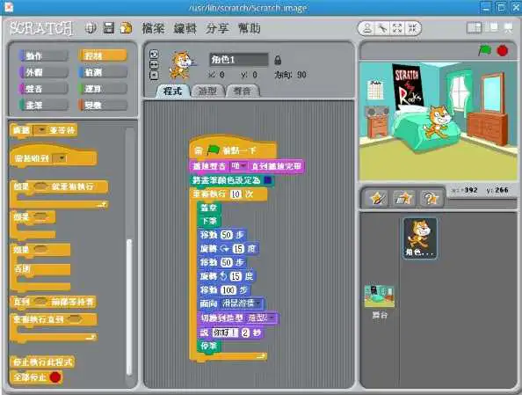Stop all scripts with red stop sign

[x=503, y=51]
